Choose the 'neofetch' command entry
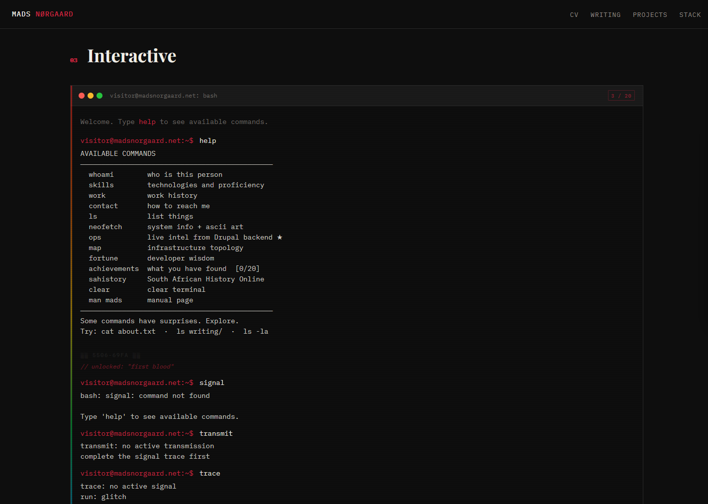This screenshot has height=504, width=708. click(105, 227)
